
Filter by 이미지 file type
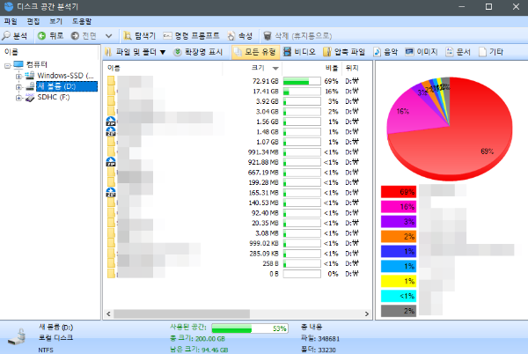coord(422,52)
